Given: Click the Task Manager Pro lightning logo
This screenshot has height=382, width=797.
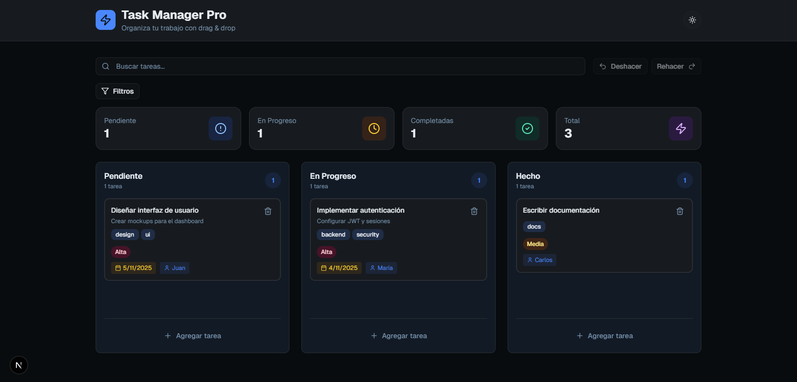Looking at the screenshot, I should (x=106, y=20).
